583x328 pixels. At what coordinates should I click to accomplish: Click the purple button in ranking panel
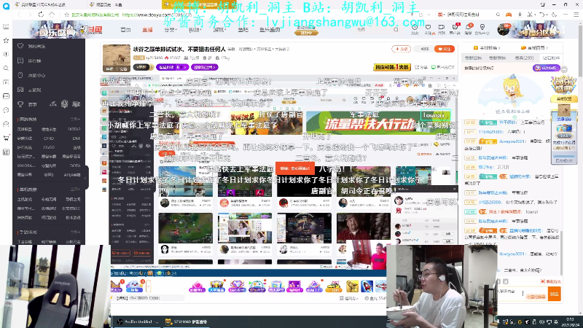point(546,68)
